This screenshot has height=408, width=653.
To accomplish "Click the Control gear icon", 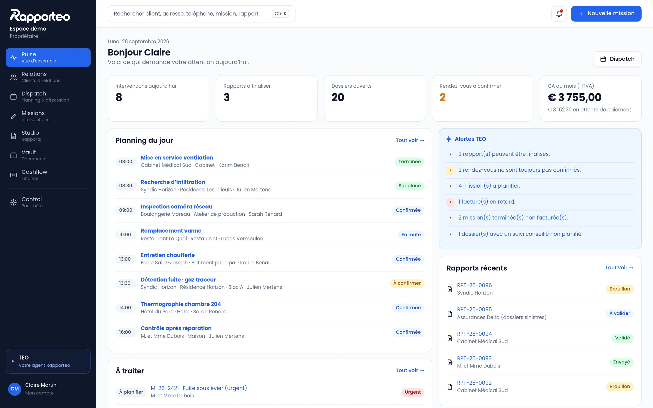I will [x=13, y=202].
